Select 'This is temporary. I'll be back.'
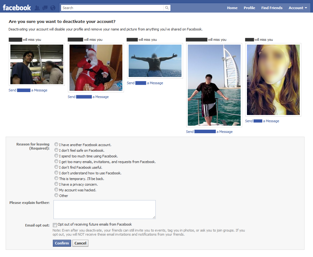 56,178
